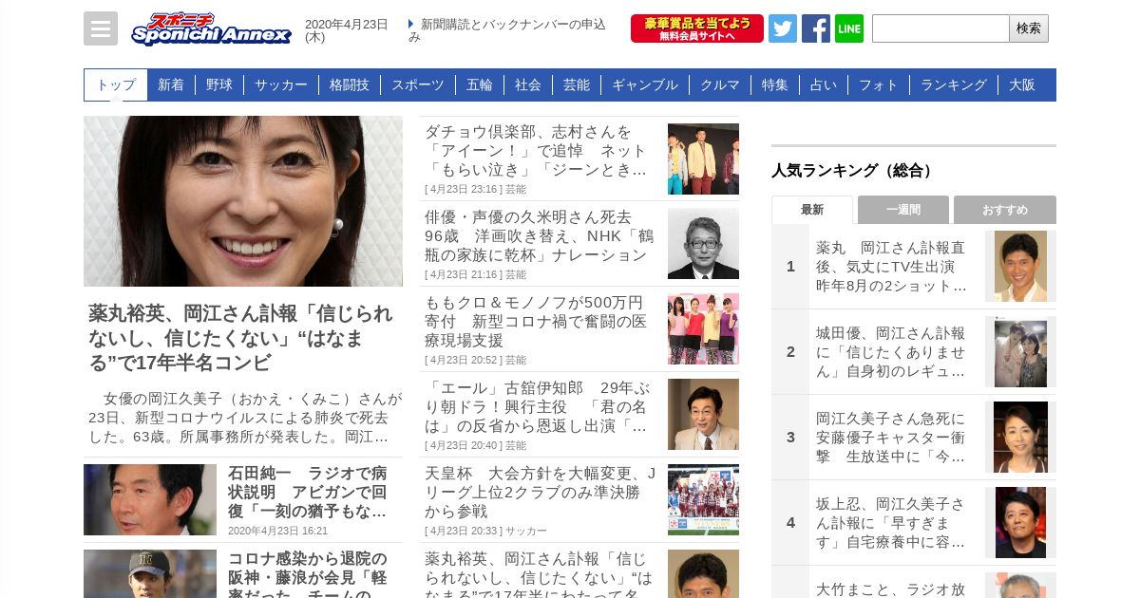1140x598 pixels.
Task: Select the サッカー nav tab
Action: coord(281,84)
